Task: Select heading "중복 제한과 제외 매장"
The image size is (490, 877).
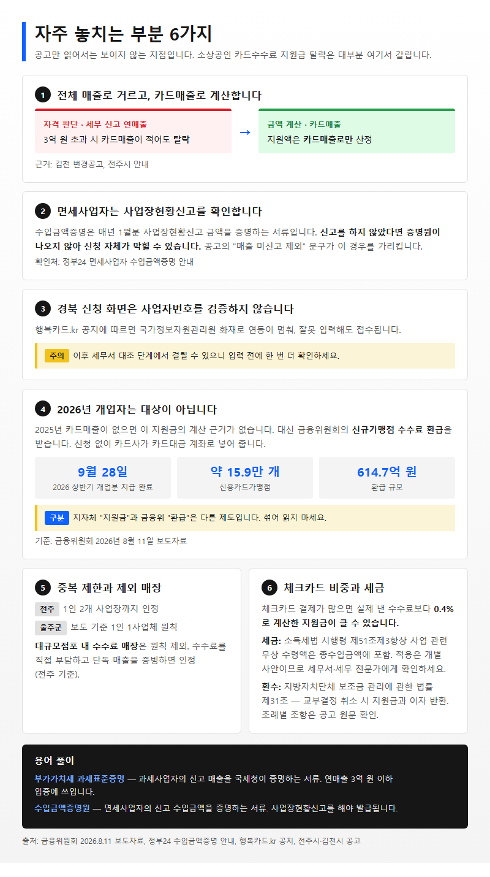Action: point(109,588)
